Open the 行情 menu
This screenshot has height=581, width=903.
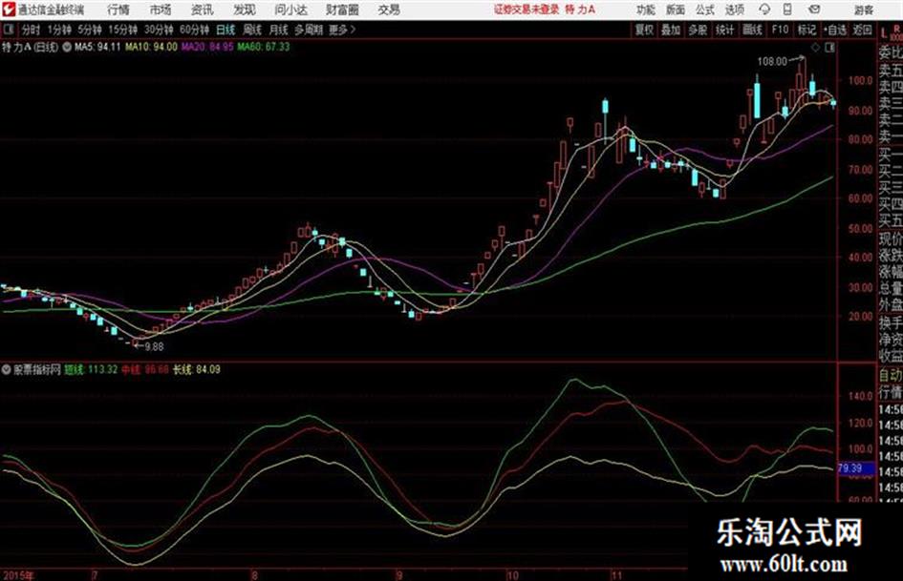pos(118,10)
